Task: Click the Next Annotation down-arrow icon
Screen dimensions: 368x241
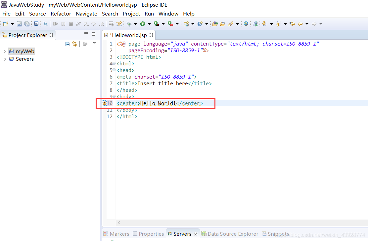Action: click(265, 24)
